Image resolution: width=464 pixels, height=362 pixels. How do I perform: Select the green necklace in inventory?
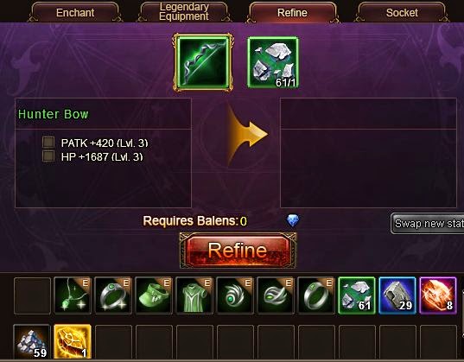click(73, 295)
